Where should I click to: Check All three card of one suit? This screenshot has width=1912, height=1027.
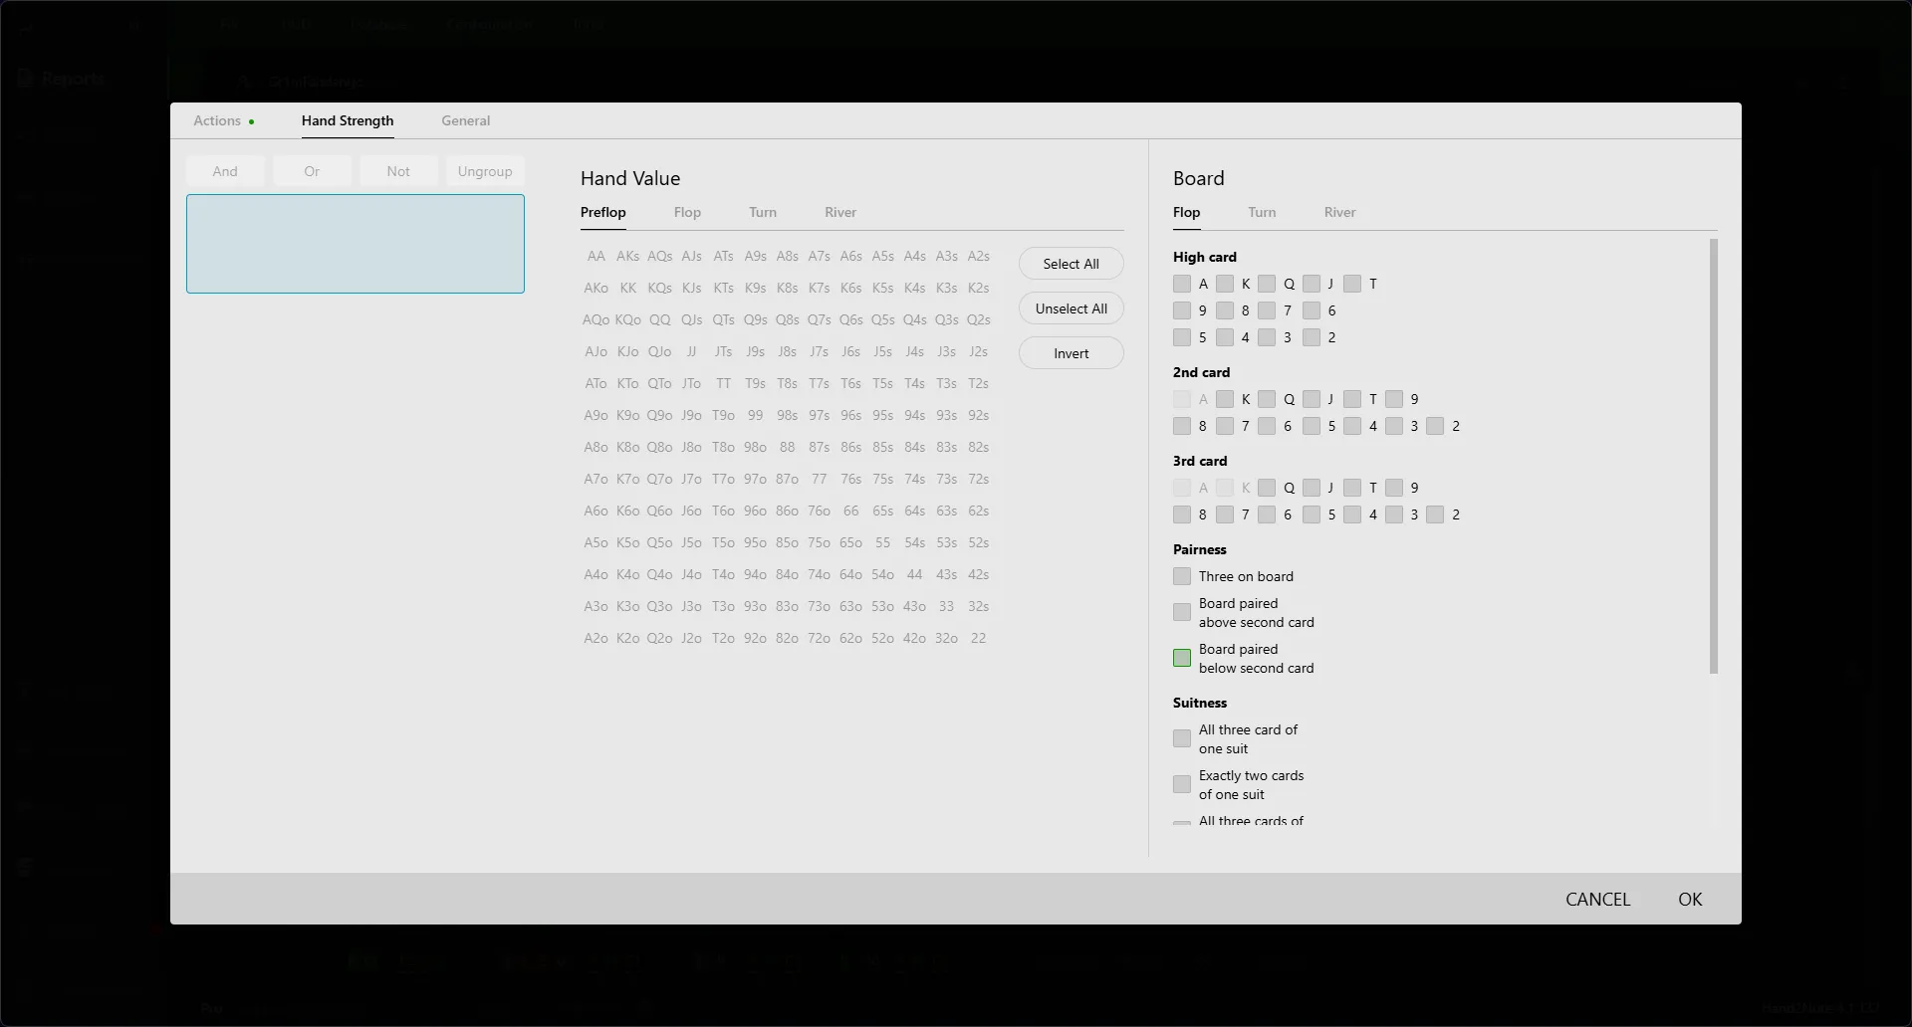point(1182,738)
